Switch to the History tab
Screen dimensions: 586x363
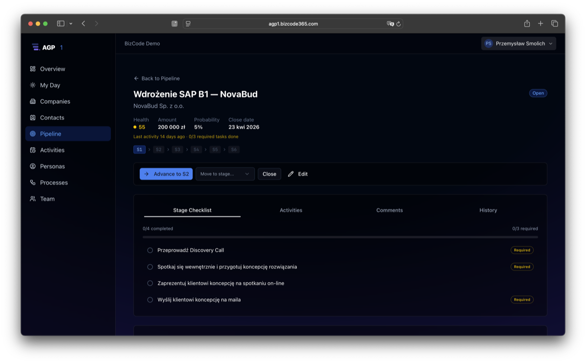(x=488, y=210)
